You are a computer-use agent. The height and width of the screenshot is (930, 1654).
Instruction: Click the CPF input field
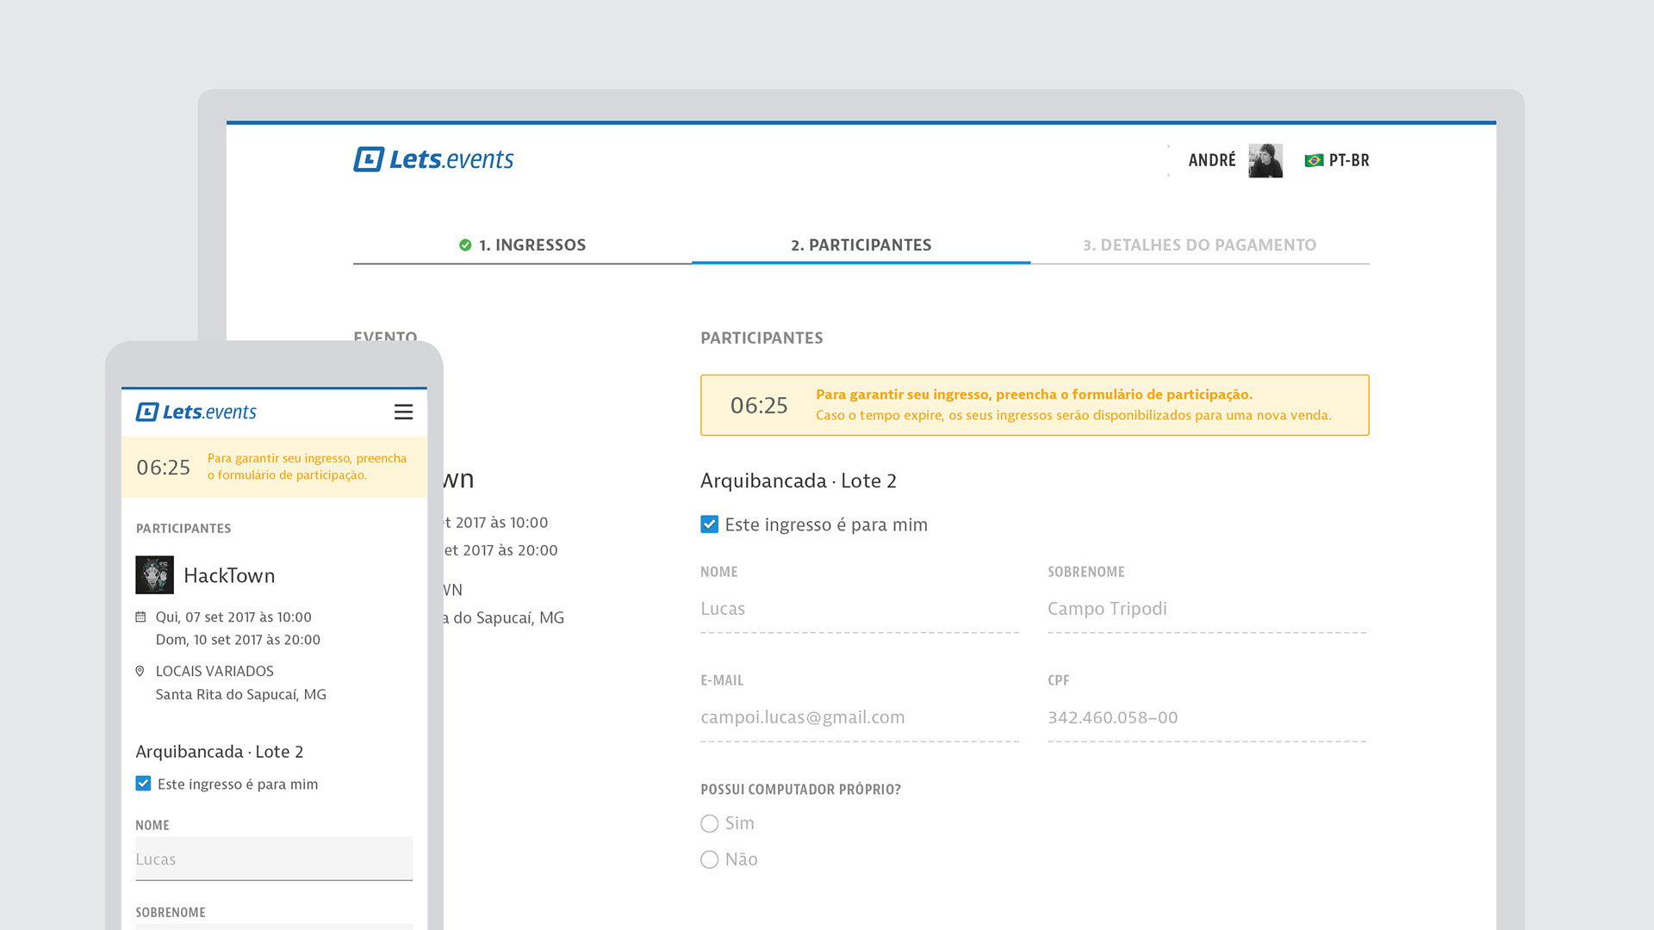pyautogui.click(x=1206, y=717)
